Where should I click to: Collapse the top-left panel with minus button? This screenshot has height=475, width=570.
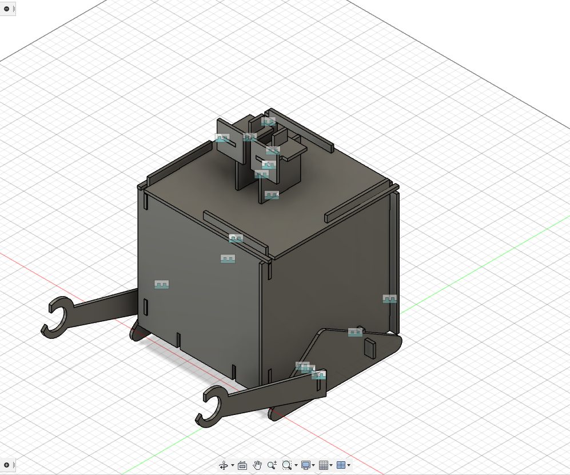(x=6, y=9)
